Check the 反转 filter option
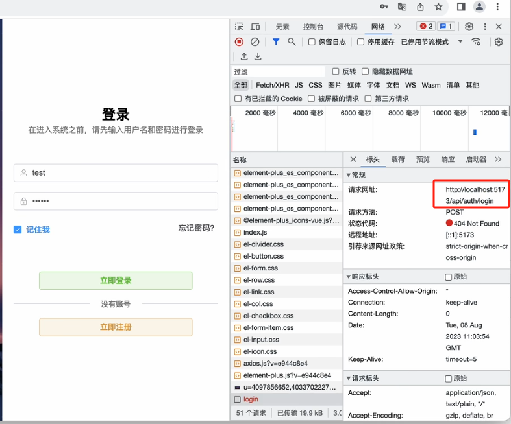The height and width of the screenshot is (424, 511). (336, 71)
